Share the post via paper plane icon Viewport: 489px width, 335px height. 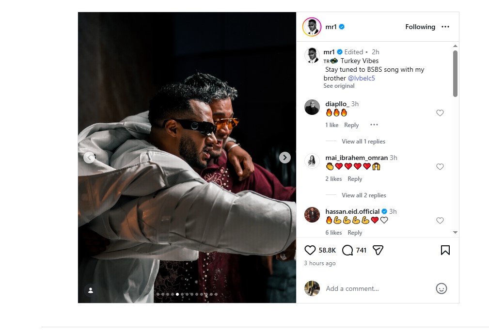coord(378,250)
